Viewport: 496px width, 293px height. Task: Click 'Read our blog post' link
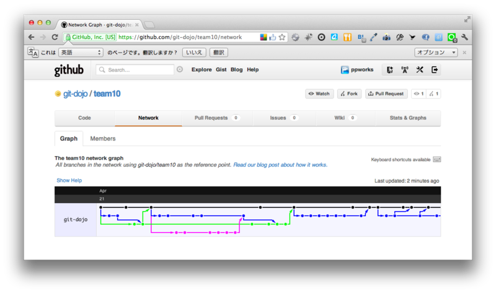click(x=280, y=165)
